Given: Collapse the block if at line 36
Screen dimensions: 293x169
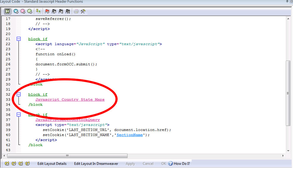Looking at the screenshot, I should pyautogui.click(x=18, y=115).
